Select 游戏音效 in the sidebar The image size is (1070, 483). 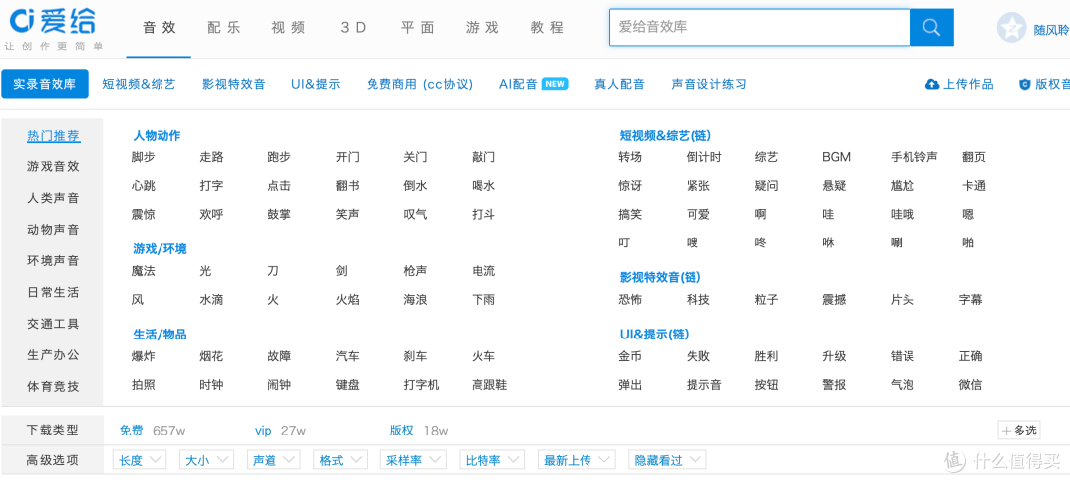[53, 167]
